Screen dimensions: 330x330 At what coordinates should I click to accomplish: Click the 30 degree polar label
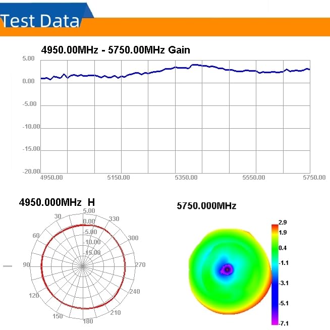(x=58, y=216)
